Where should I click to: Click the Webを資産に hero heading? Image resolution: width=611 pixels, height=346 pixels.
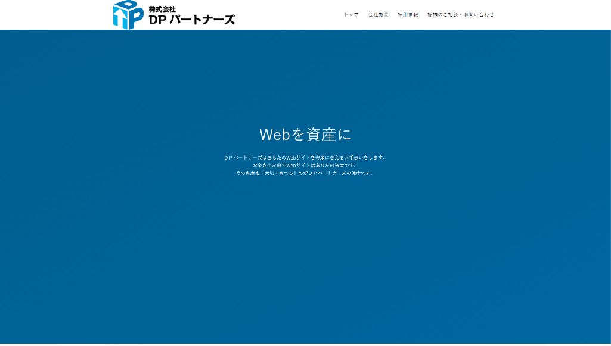[305, 135]
